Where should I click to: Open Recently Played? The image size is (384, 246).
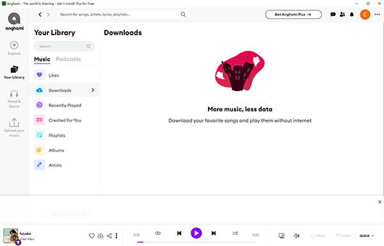(x=64, y=105)
